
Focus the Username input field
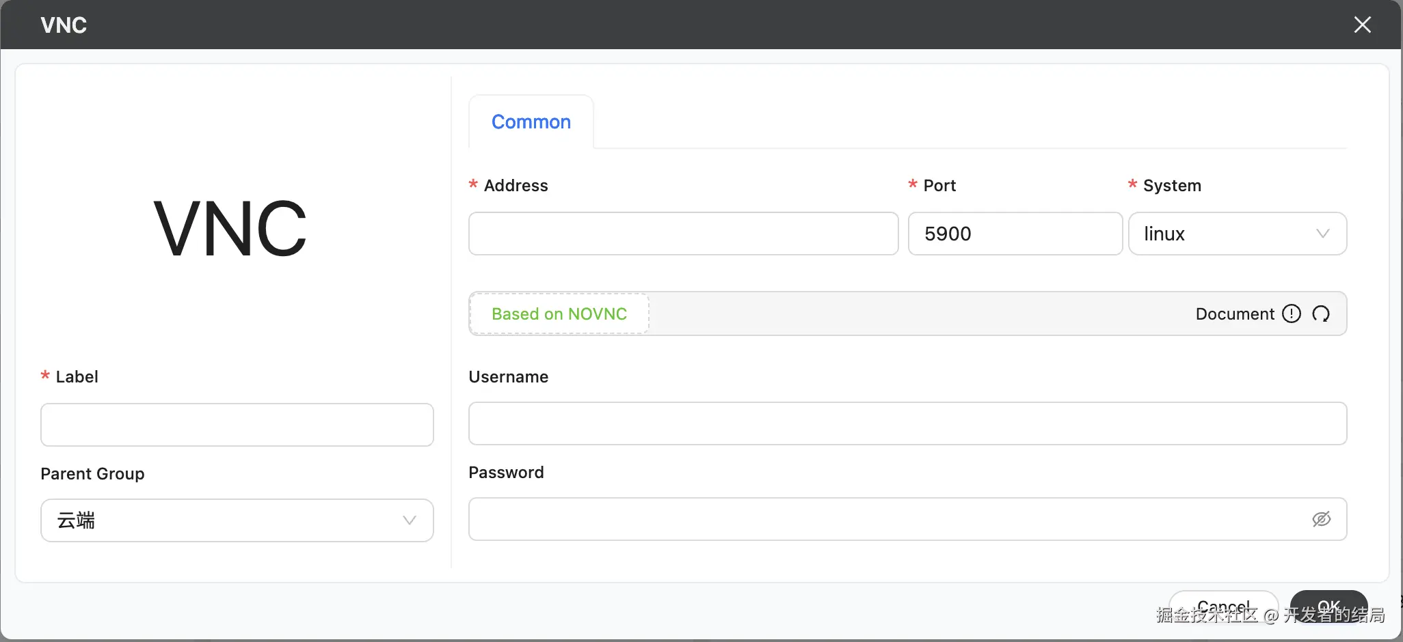[907, 423]
